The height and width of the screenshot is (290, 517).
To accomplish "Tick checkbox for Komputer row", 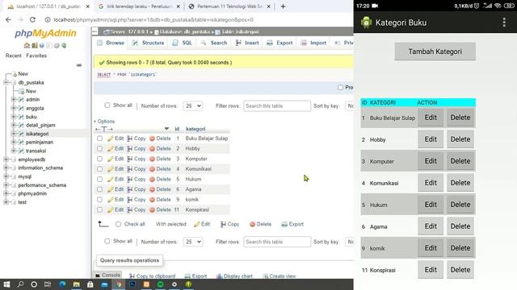I will tap(99, 159).
